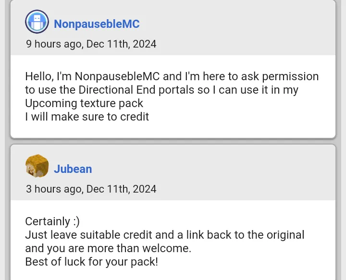
Task: Click the 'Certainly :)' reply line
Action: pos(52,221)
